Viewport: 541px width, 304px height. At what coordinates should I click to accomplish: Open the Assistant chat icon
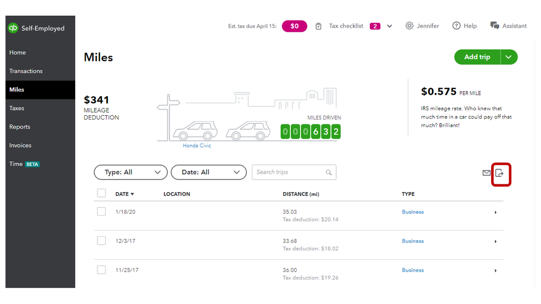click(x=494, y=26)
